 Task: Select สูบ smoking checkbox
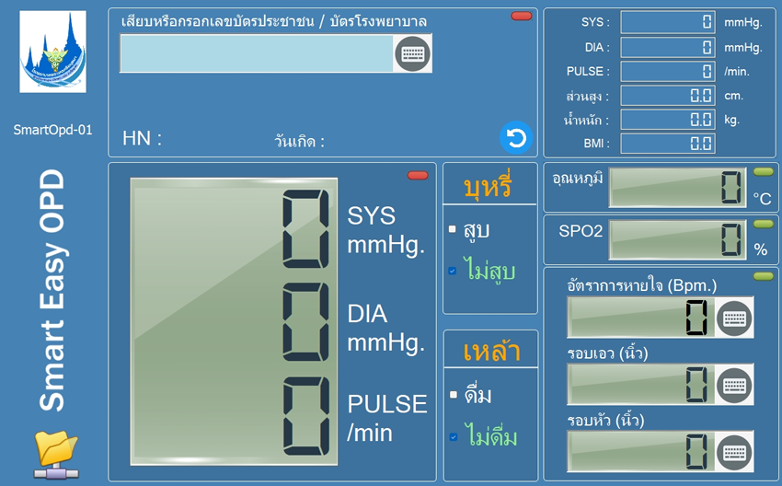pos(453,229)
